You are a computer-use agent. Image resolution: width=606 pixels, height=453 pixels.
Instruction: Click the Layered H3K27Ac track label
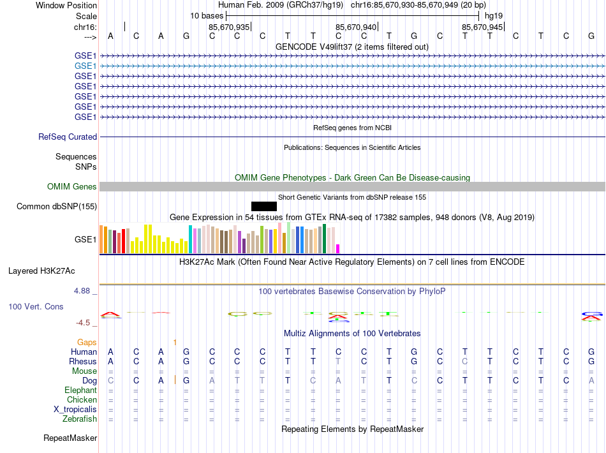(x=41, y=271)
